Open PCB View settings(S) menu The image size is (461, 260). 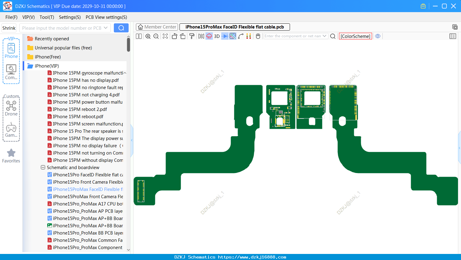click(x=106, y=17)
